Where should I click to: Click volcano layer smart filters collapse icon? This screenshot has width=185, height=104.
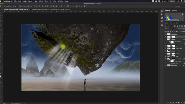click(x=184, y=59)
